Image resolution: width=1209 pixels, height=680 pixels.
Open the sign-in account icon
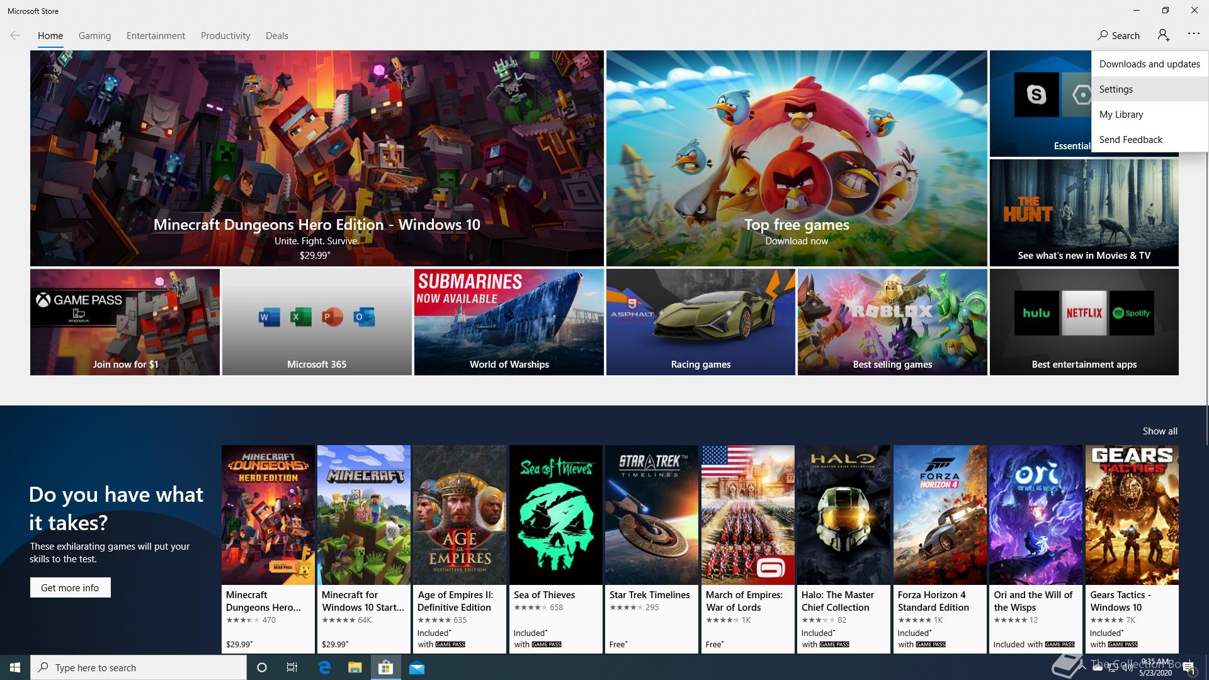[x=1164, y=35]
